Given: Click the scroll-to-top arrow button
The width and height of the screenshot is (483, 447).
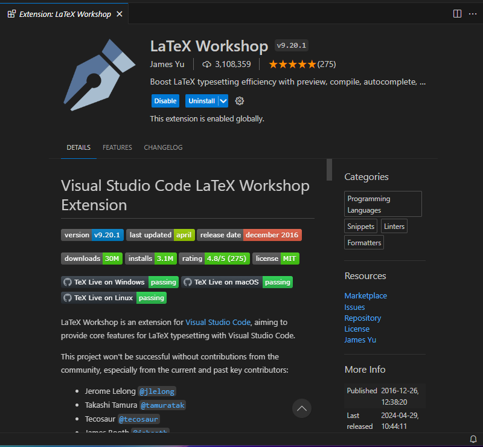Looking at the screenshot, I should (302, 408).
